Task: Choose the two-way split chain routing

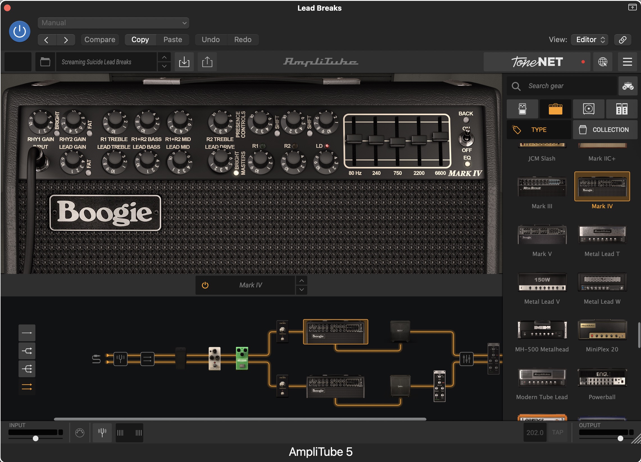Action: pos(27,351)
